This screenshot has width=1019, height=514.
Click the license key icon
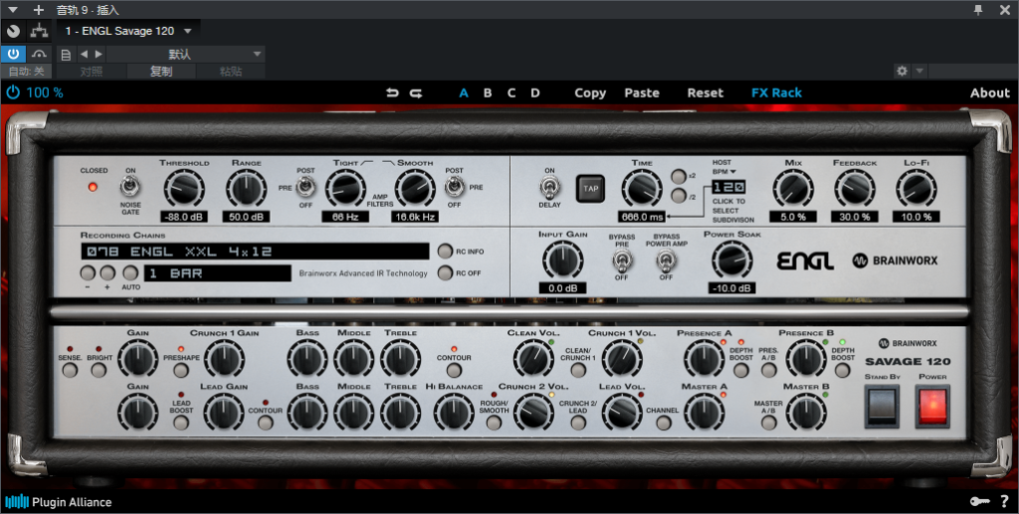coord(980,502)
